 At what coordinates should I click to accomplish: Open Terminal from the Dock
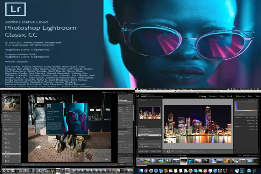point(232,171)
